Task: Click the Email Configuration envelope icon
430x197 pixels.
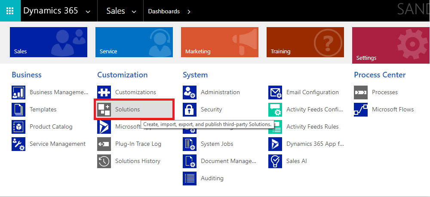Action: coord(275,92)
